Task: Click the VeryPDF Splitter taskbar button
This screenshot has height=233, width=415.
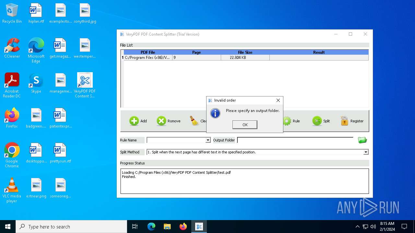Action: 199,227
